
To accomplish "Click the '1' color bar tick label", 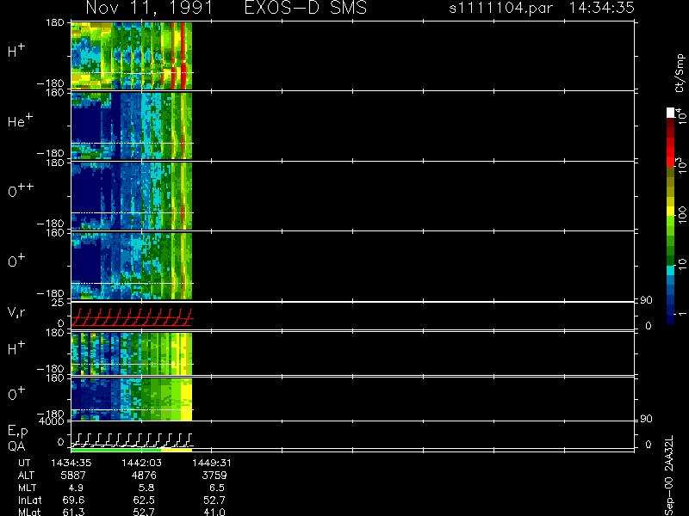I will click(x=681, y=314).
